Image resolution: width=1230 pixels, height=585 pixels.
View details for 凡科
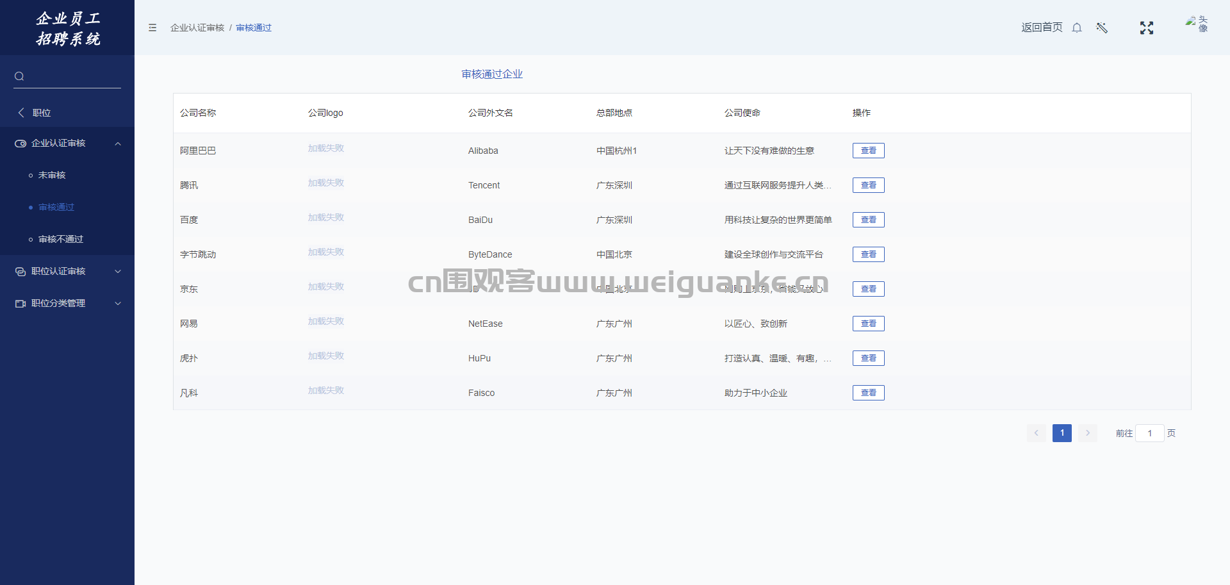869,393
